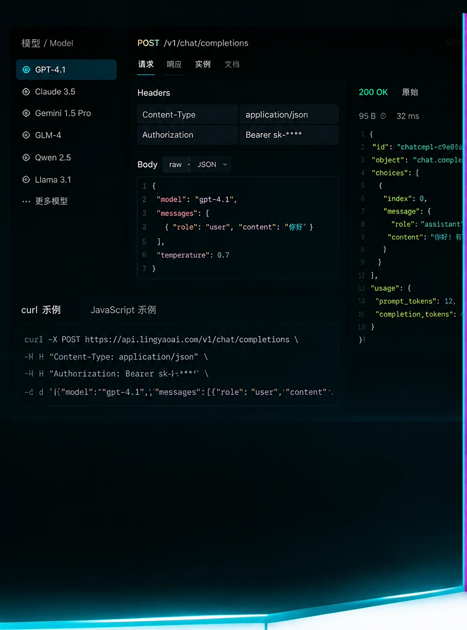Show the 原始 raw response view
This screenshot has height=630, width=467.
[x=410, y=92]
